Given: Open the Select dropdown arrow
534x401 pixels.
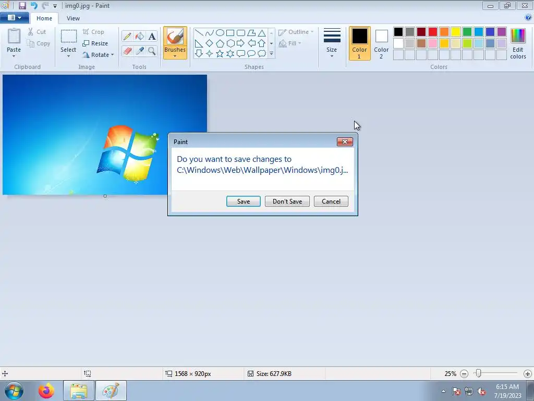Looking at the screenshot, I should [x=68, y=56].
